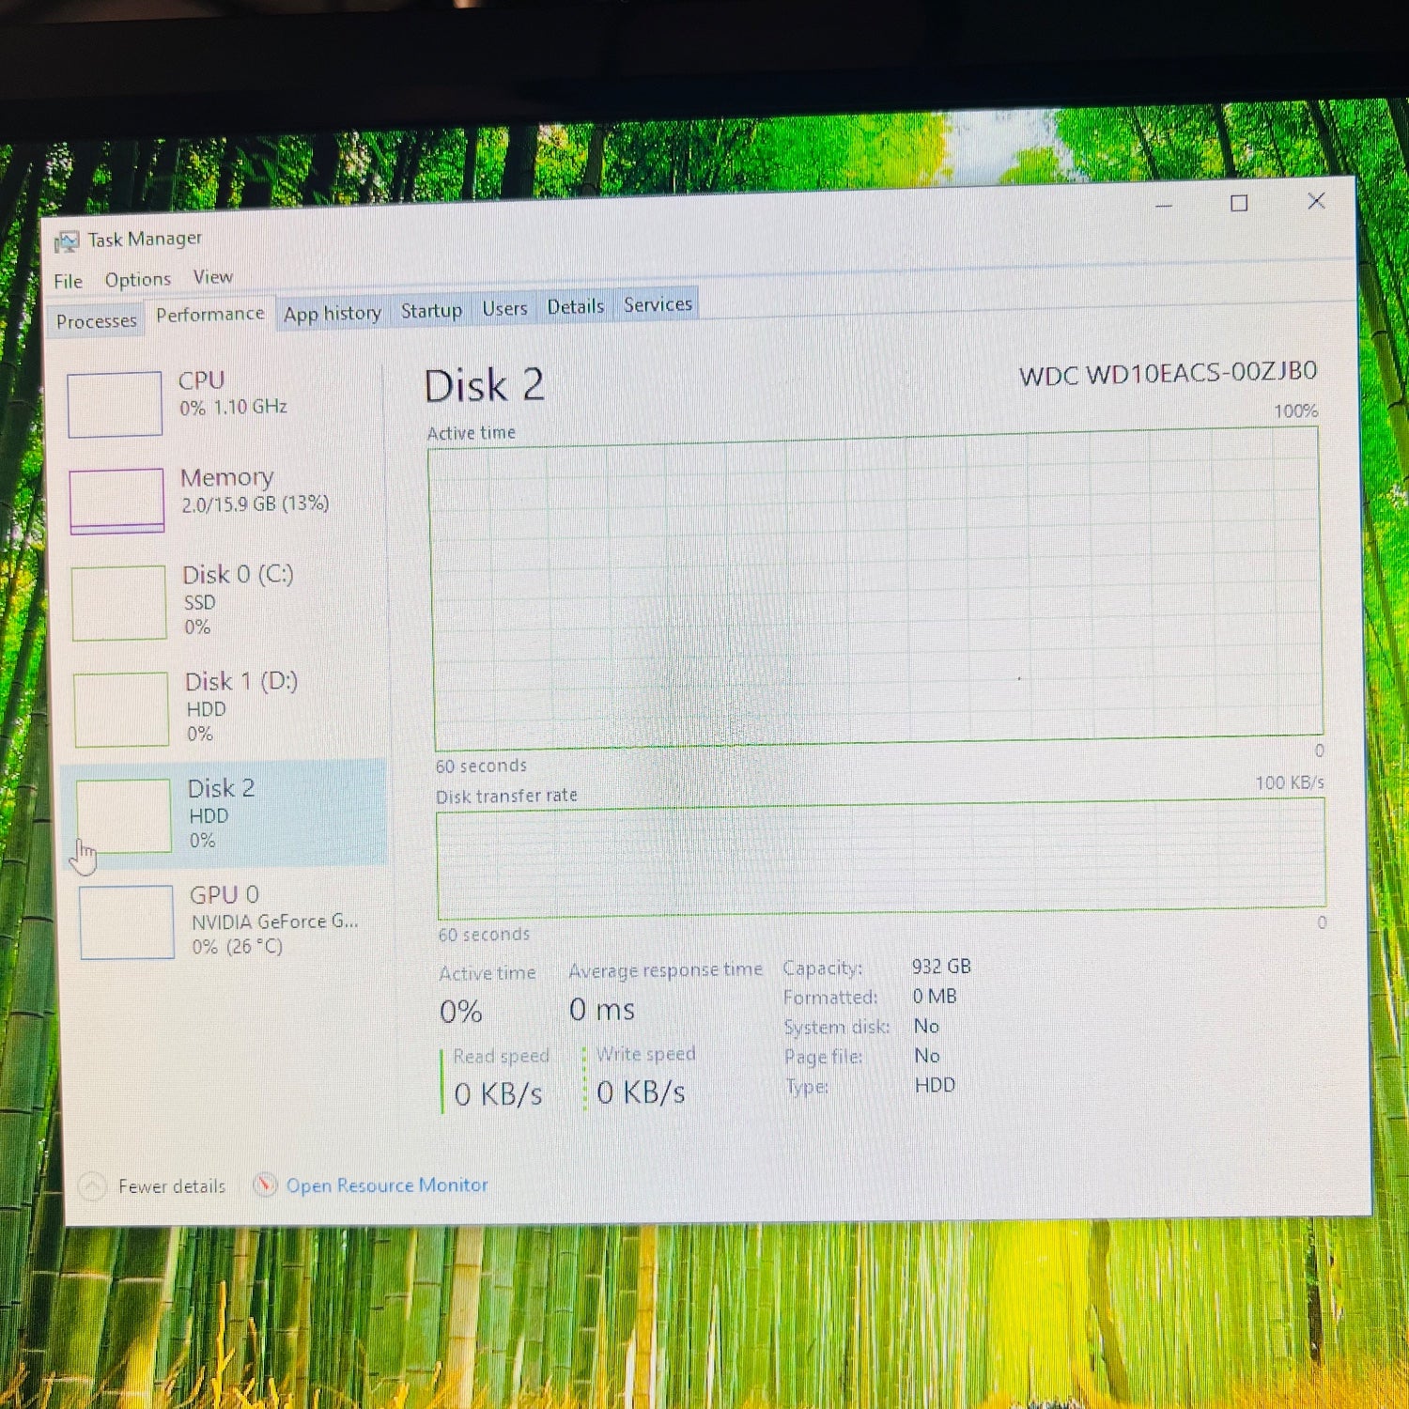
Task: Go to the Users tab
Action: (x=504, y=308)
